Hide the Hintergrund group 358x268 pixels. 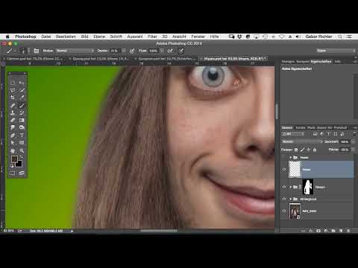(x=284, y=199)
